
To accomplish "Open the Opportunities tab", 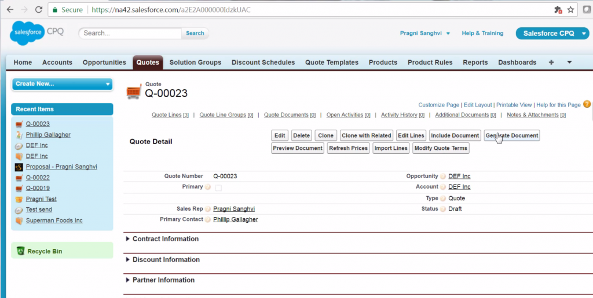I will pos(104,62).
